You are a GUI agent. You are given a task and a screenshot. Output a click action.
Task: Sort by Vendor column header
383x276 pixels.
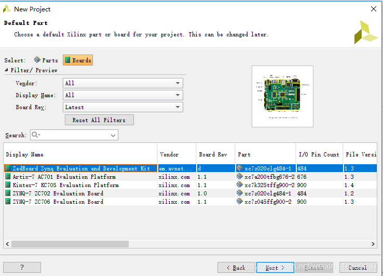177,154
